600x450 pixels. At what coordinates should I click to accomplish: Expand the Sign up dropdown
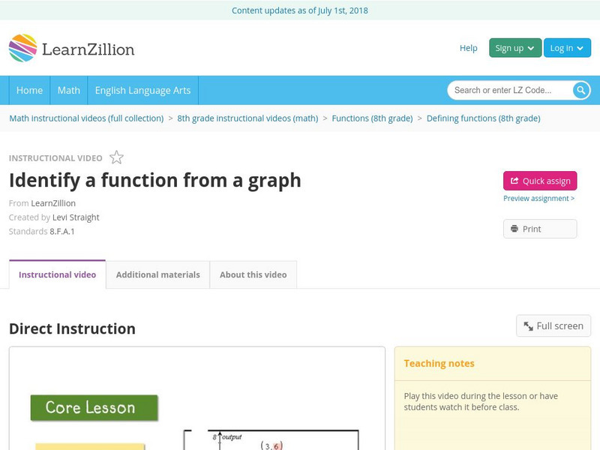point(514,48)
